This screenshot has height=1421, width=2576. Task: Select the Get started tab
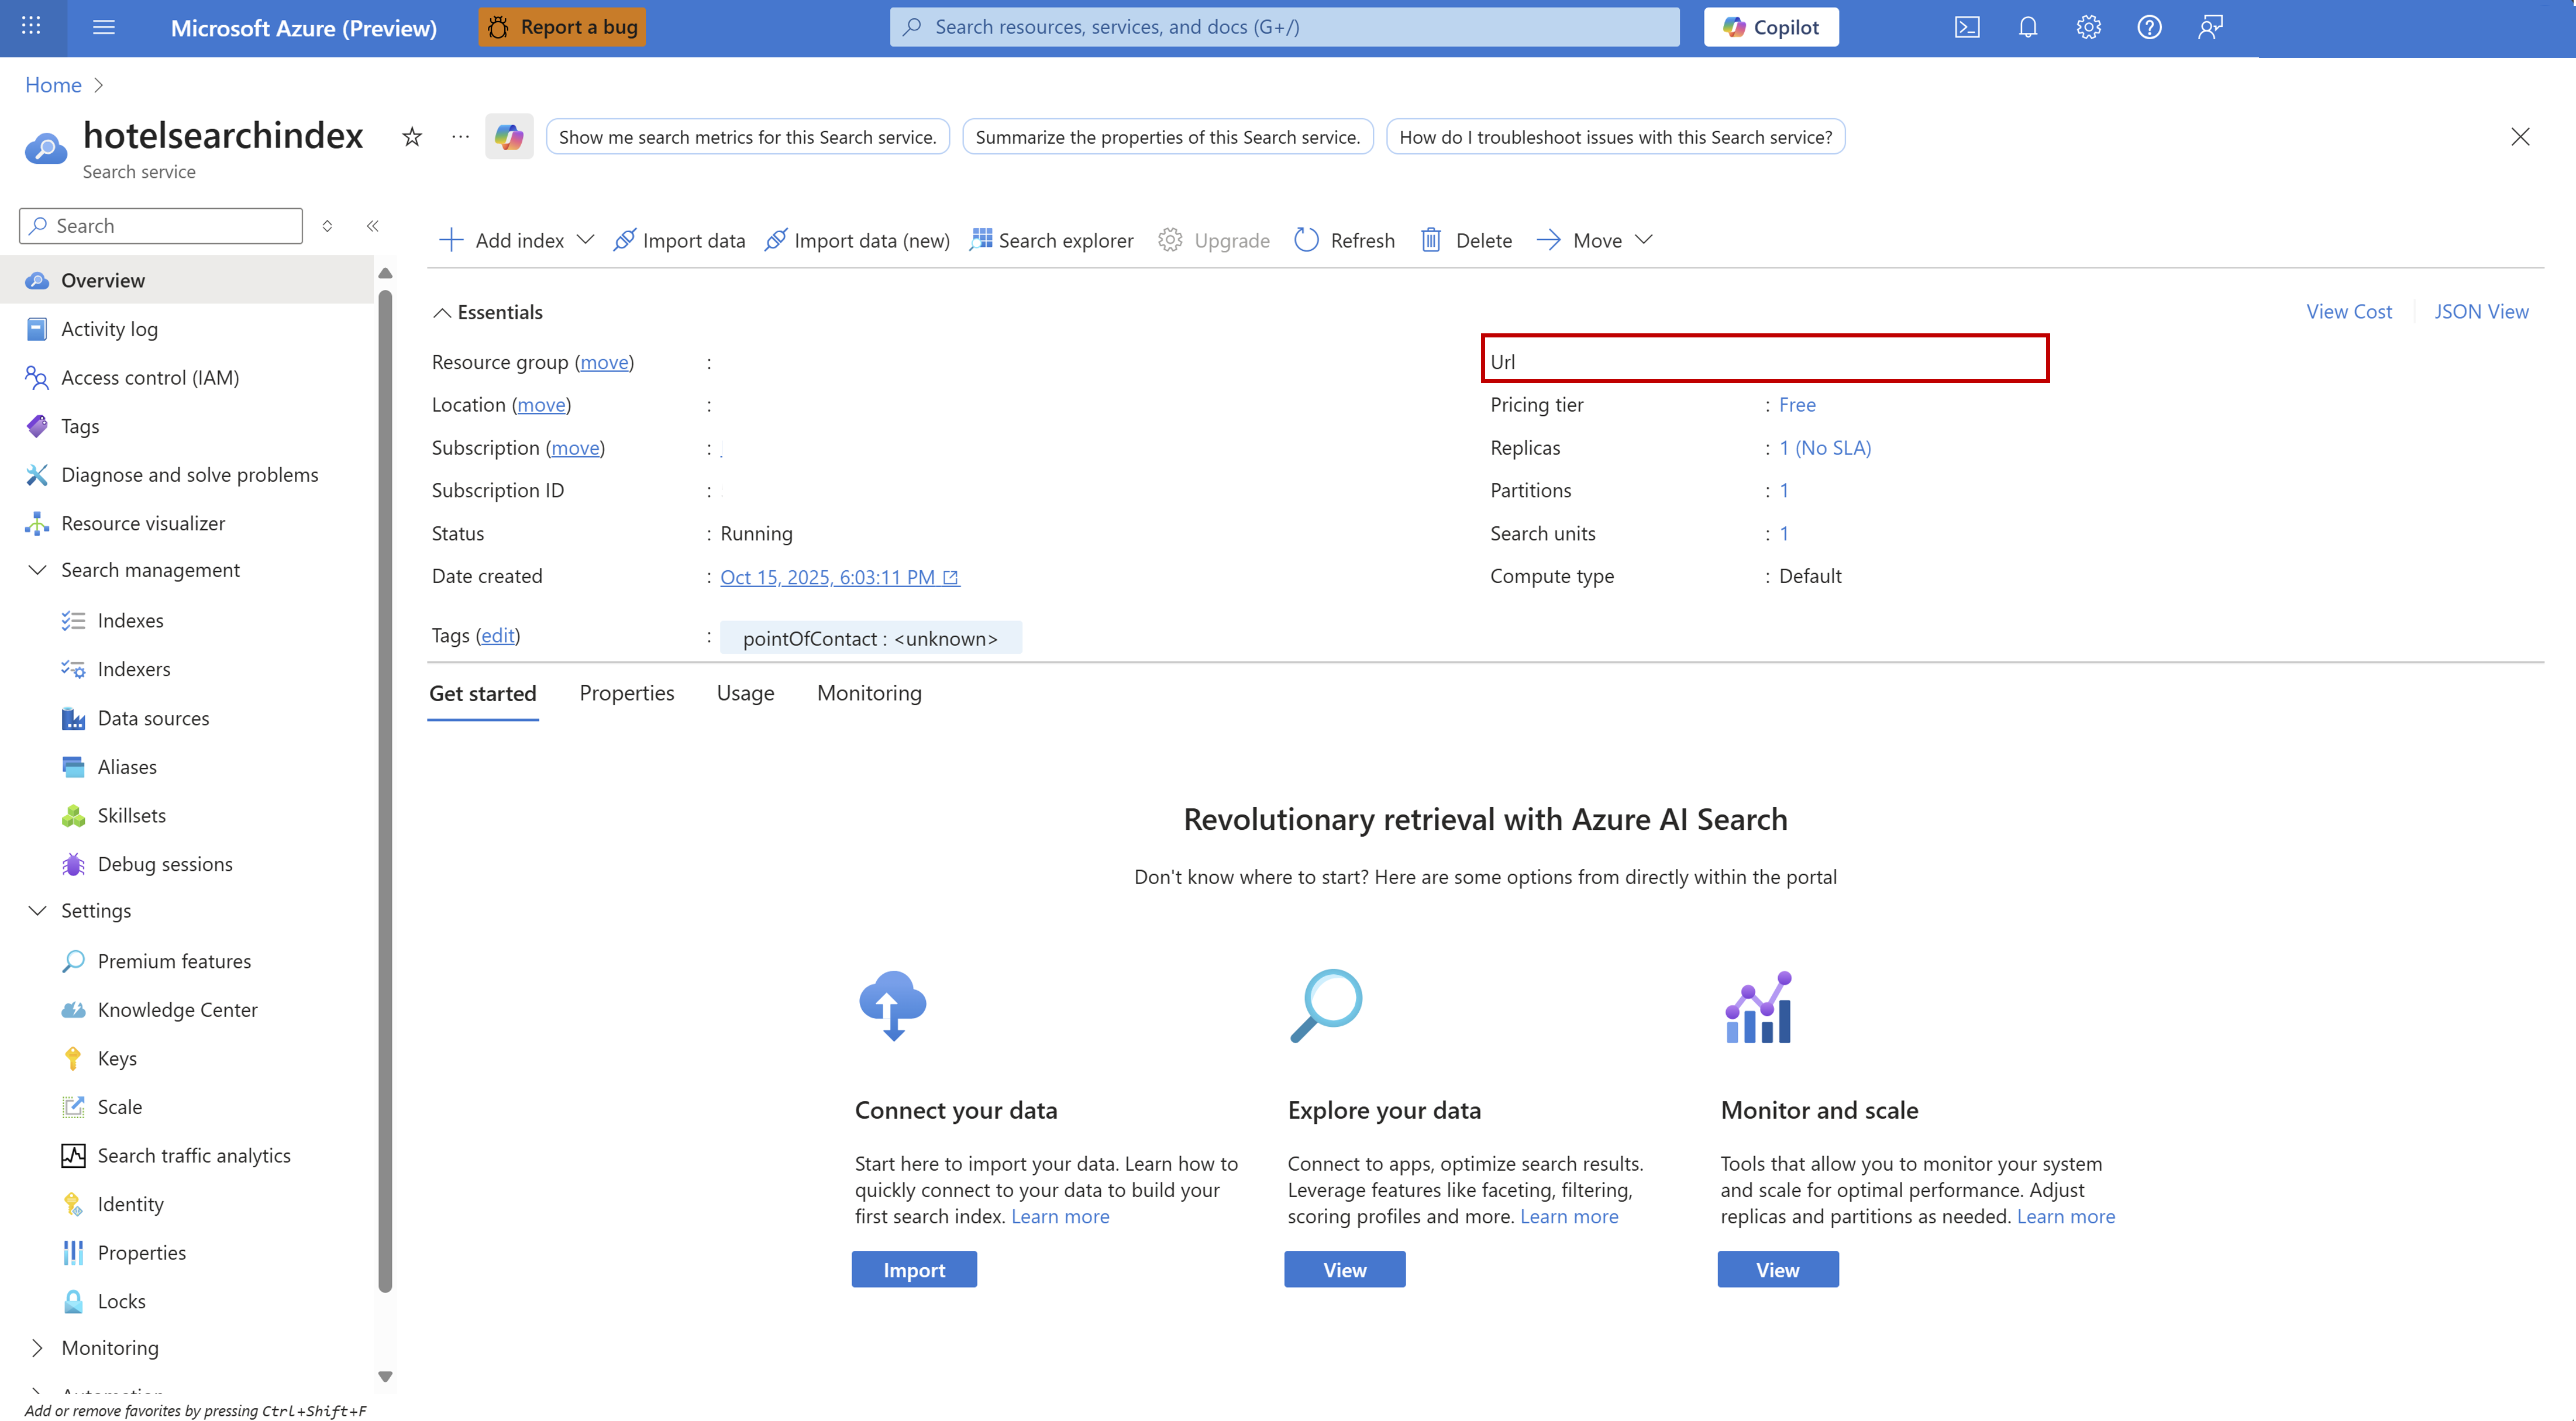[x=483, y=693]
